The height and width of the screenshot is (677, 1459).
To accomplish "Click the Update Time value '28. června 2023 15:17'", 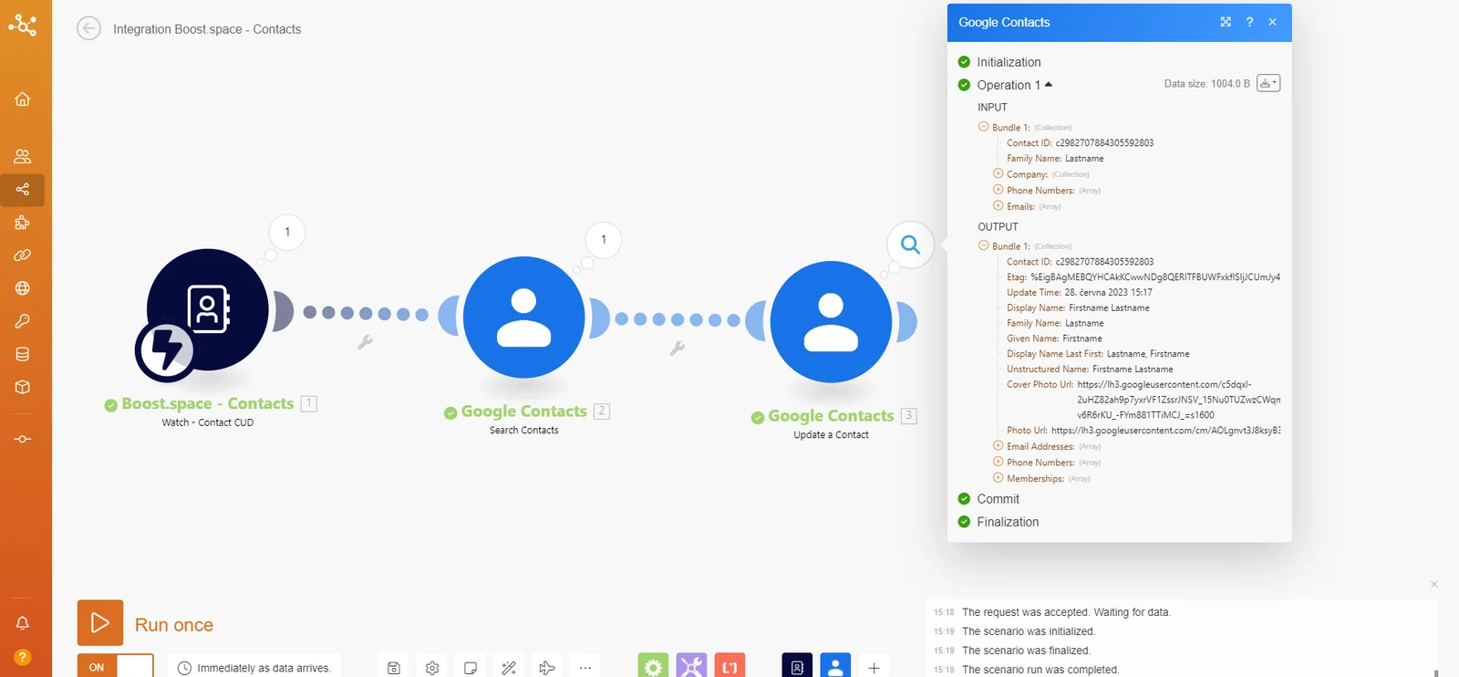I will (x=1109, y=293).
